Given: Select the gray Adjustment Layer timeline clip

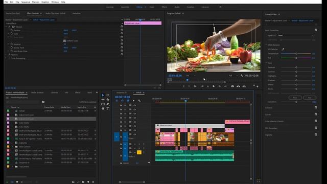Looking at the screenshot, I should pos(190,126).
